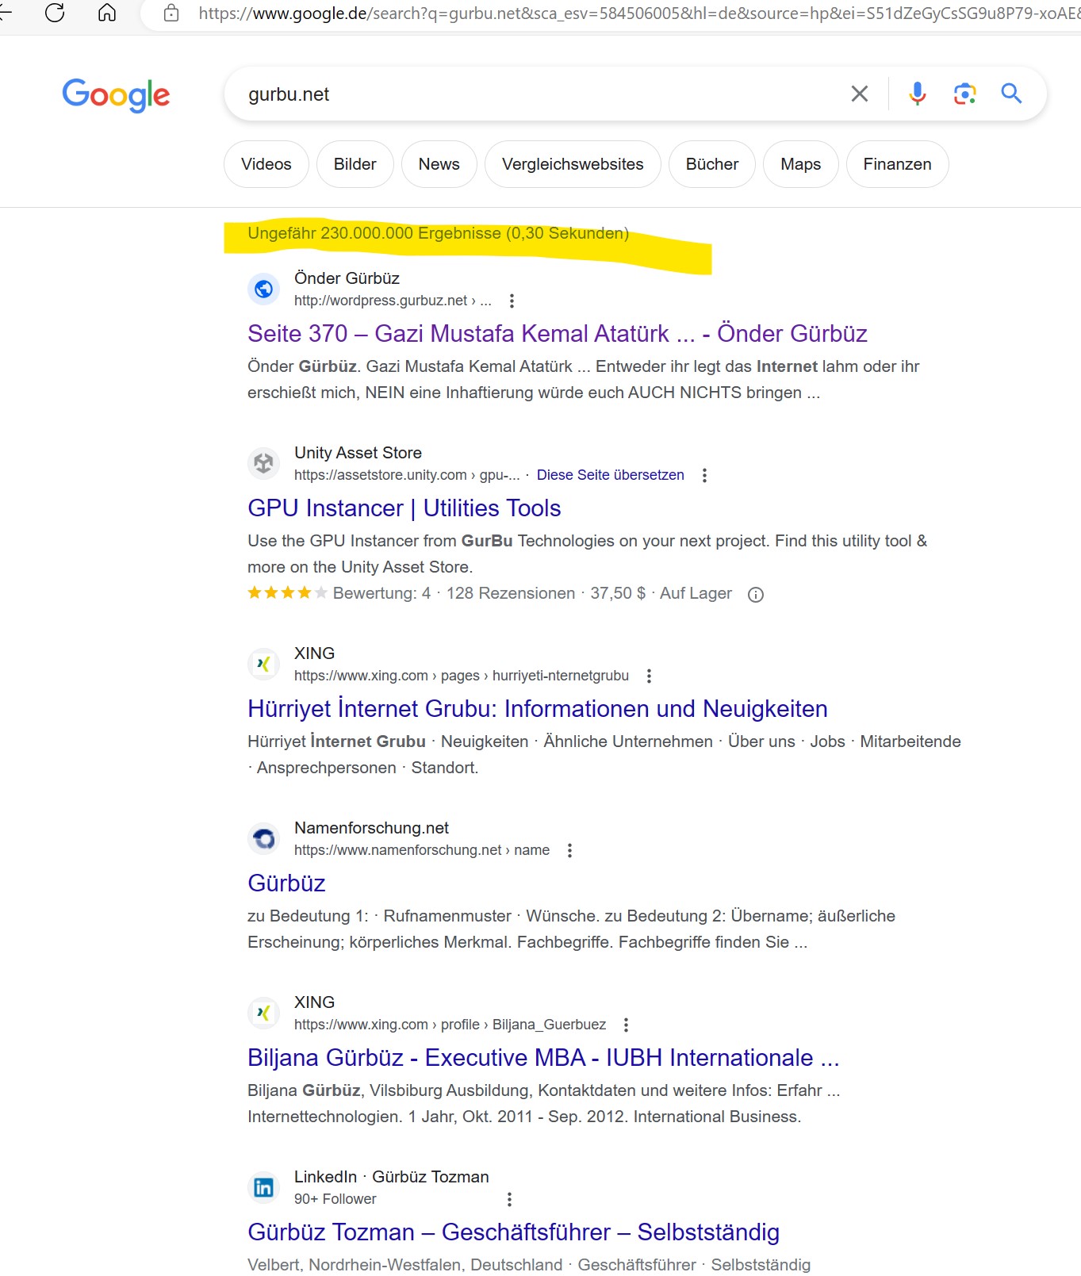Reload the page with refresh icon

click(55, 13)
